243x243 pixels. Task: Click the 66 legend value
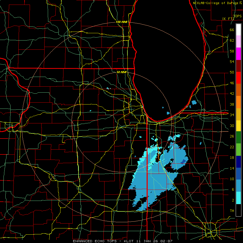(x=232, y=30)
